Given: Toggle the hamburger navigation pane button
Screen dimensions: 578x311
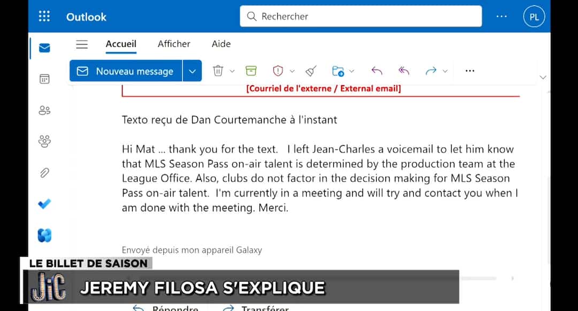Looking at the screenshot, I should coord(82,44).
